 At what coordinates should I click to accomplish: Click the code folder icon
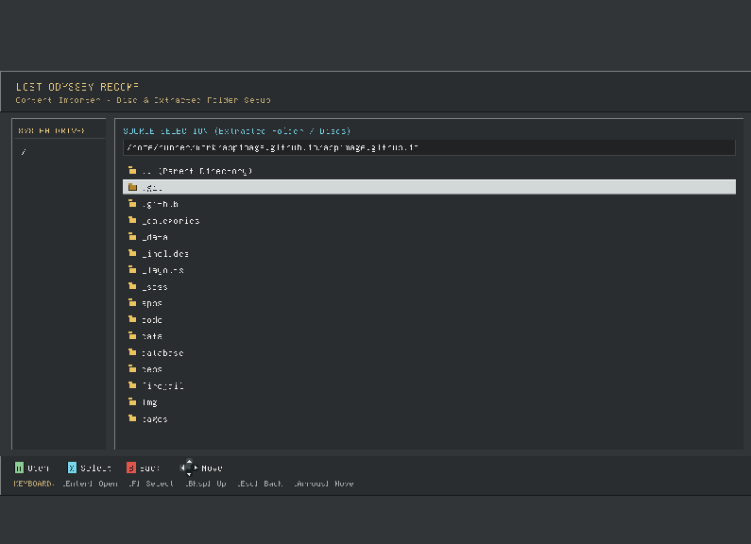pos(132,319)
